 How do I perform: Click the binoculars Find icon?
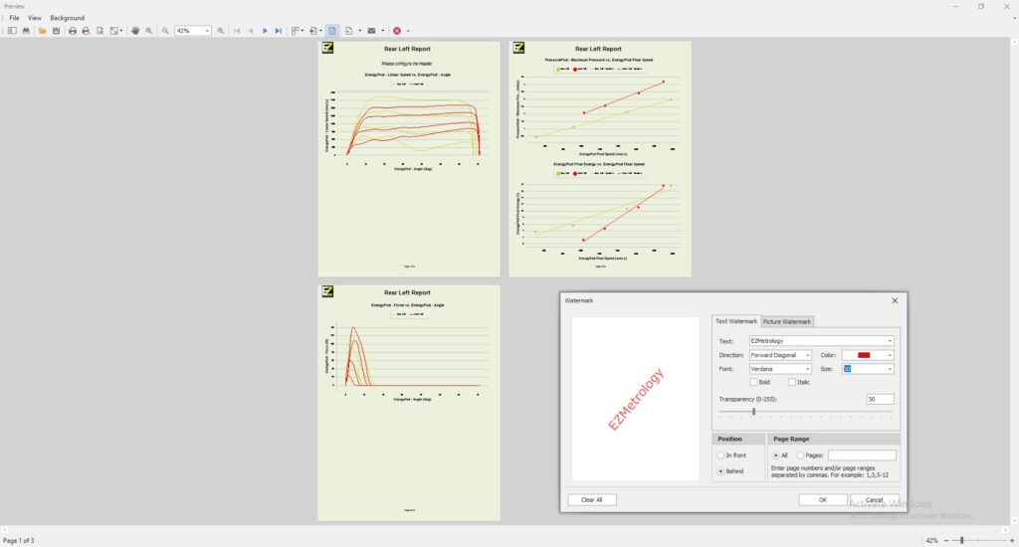(26, 31)
